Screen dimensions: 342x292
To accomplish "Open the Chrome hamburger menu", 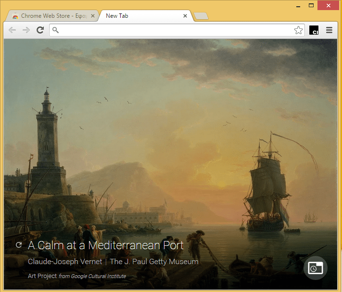I will pos(329,30).
